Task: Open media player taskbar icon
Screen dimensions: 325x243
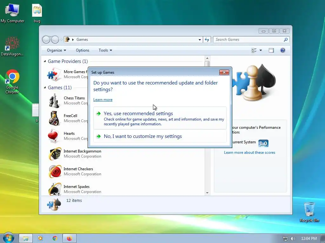Action: tap(40, 239)
